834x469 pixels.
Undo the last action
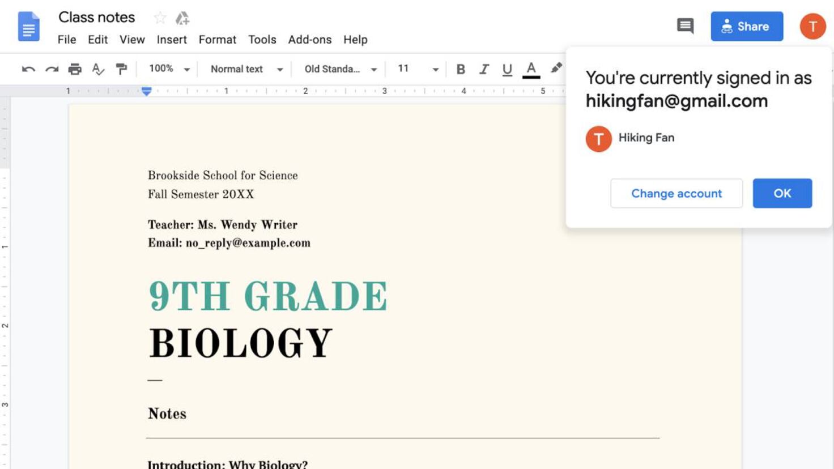28,69
